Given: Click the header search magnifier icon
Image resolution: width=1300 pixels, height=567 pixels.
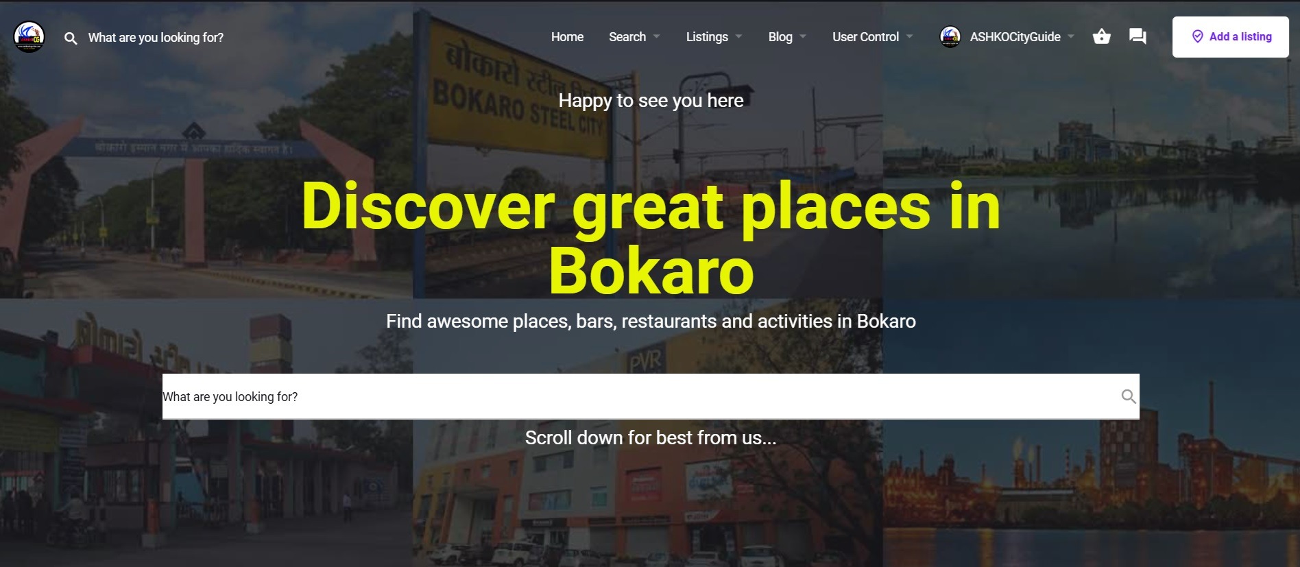Looking at the screenshot, I should pos(71,38).
